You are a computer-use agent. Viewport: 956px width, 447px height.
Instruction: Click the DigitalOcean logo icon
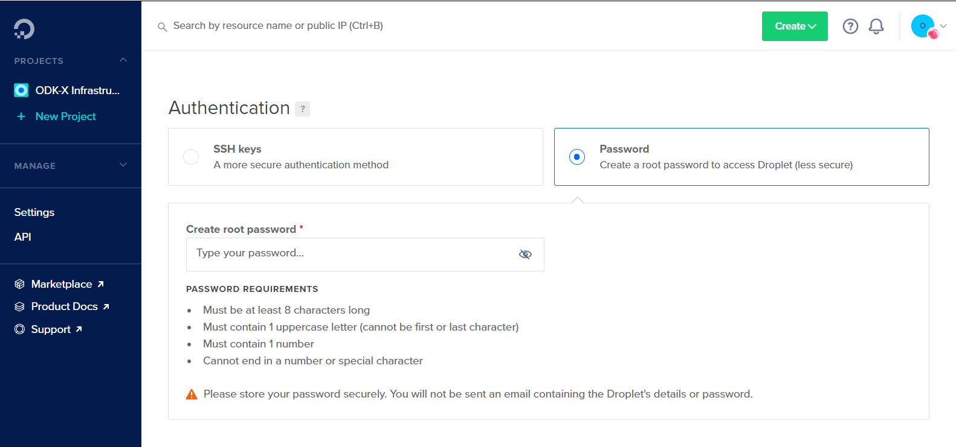point(24,29)
